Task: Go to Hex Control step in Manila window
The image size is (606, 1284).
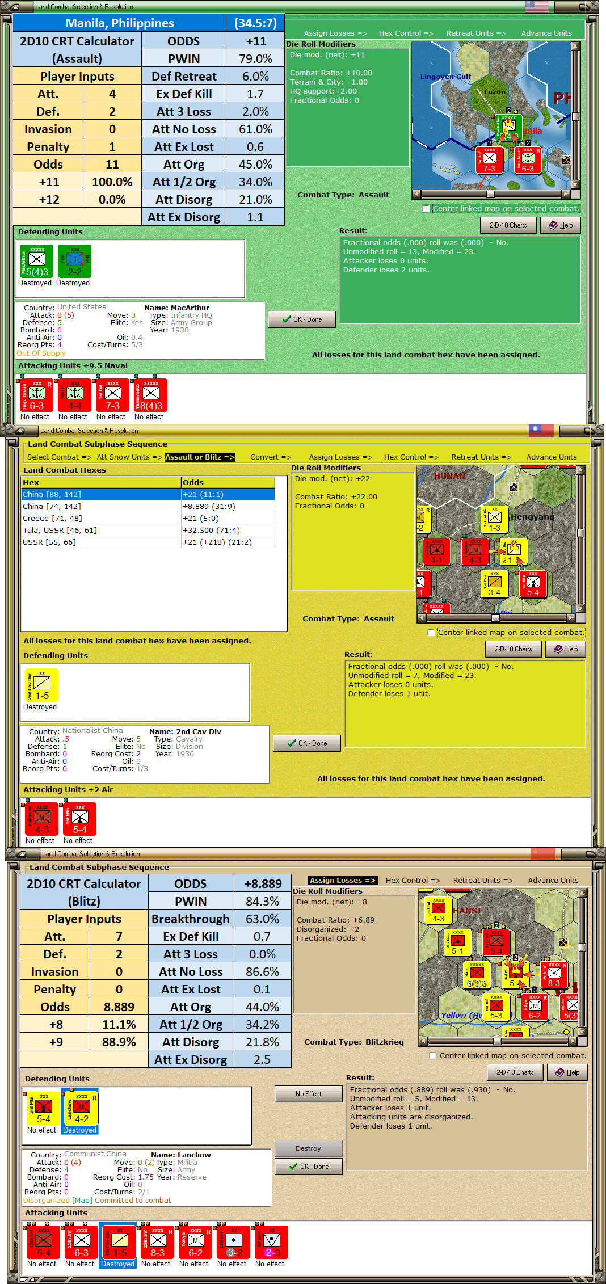Action: (x=406, y=33)
